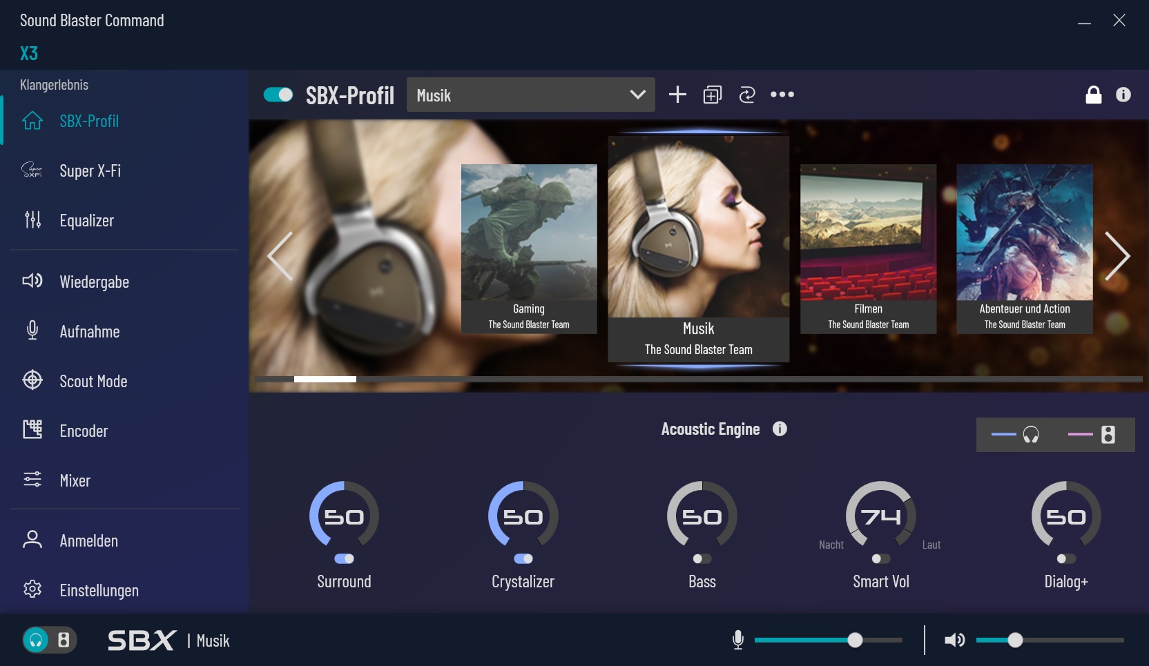Disable the SBX-Profil master toggle
Viewport: 1149px width, 666px height.
point(278,95)
